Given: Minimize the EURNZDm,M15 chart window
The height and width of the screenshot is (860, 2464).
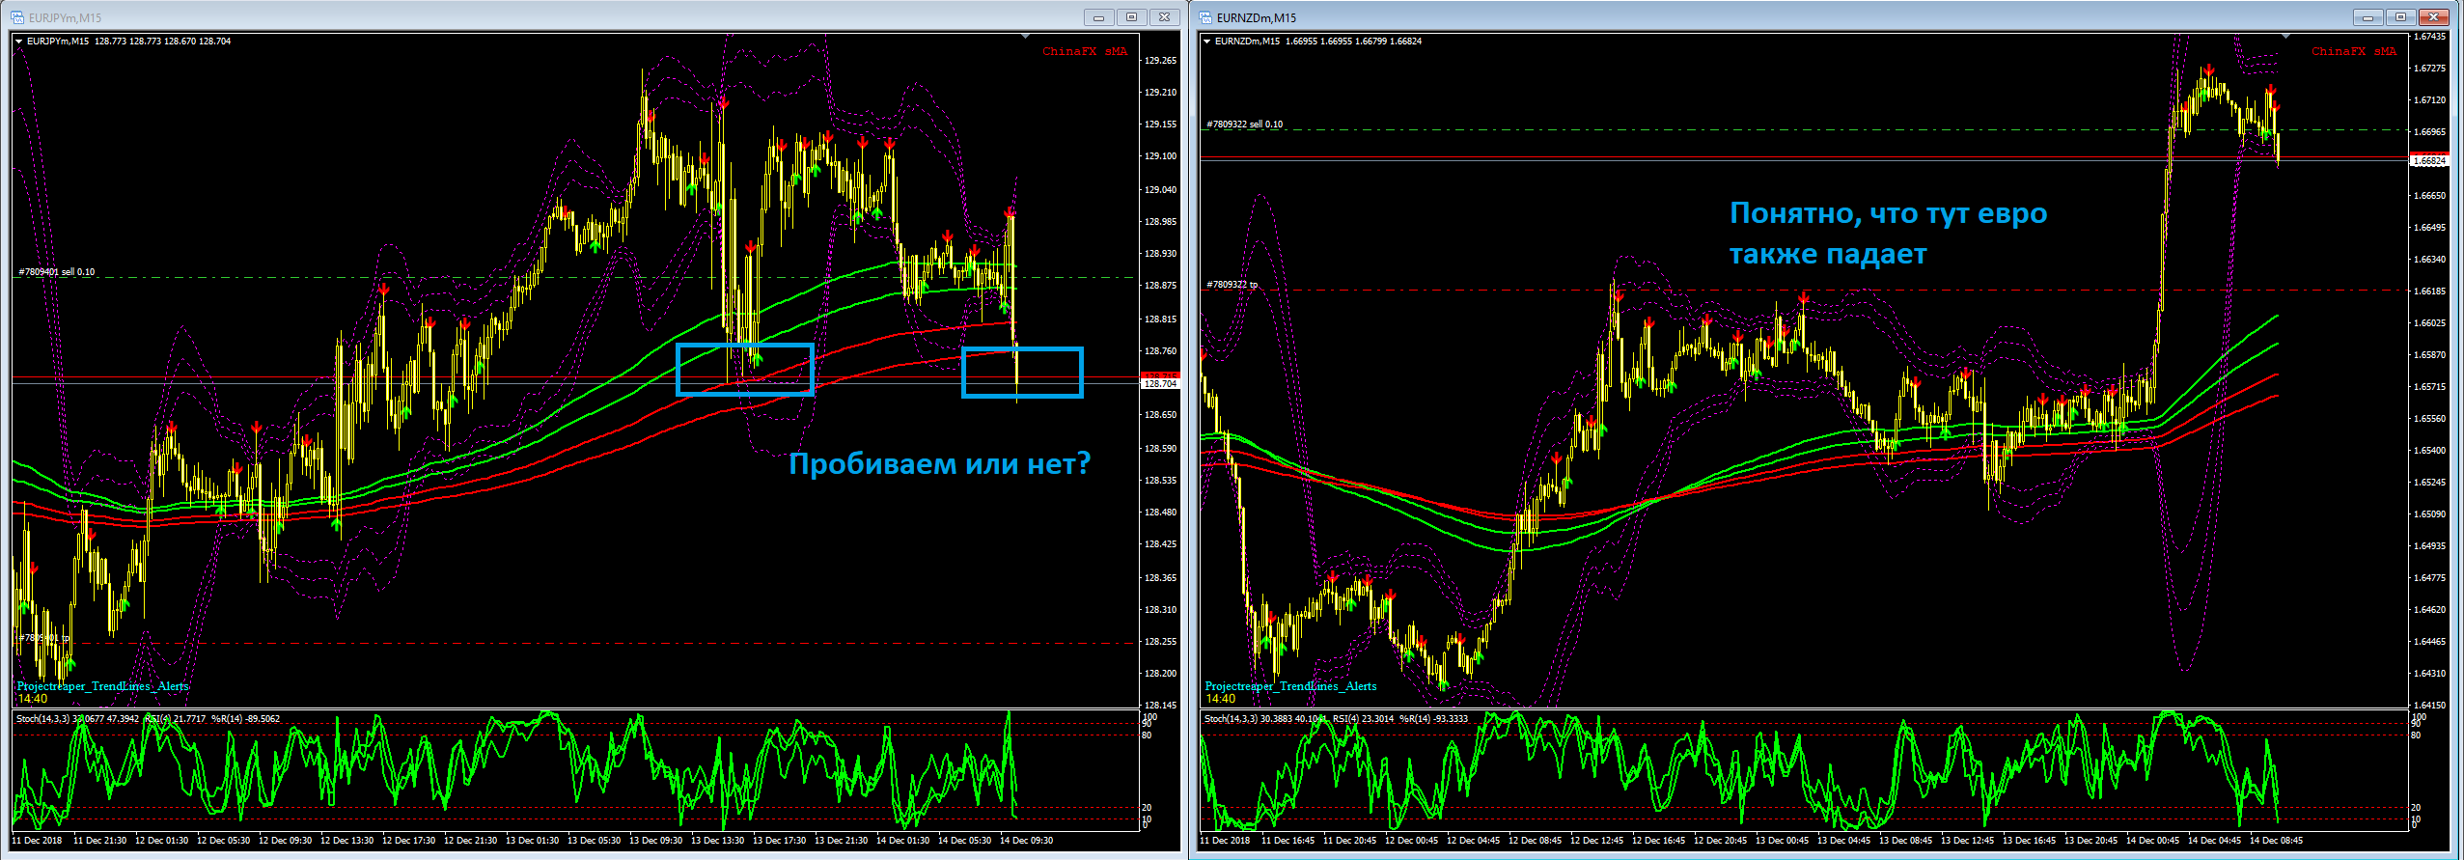Looking at the screenshot, I should [2367, 17].
